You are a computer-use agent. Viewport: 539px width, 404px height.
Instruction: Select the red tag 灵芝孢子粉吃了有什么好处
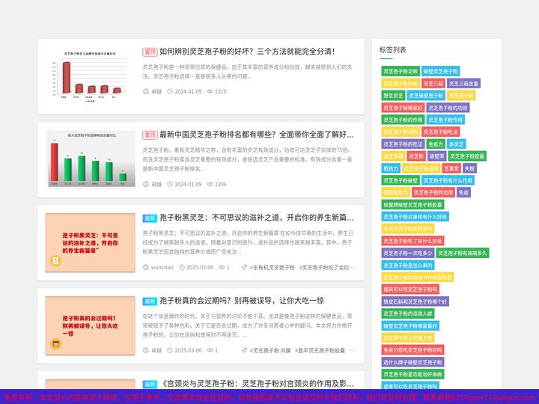point(412,241)
